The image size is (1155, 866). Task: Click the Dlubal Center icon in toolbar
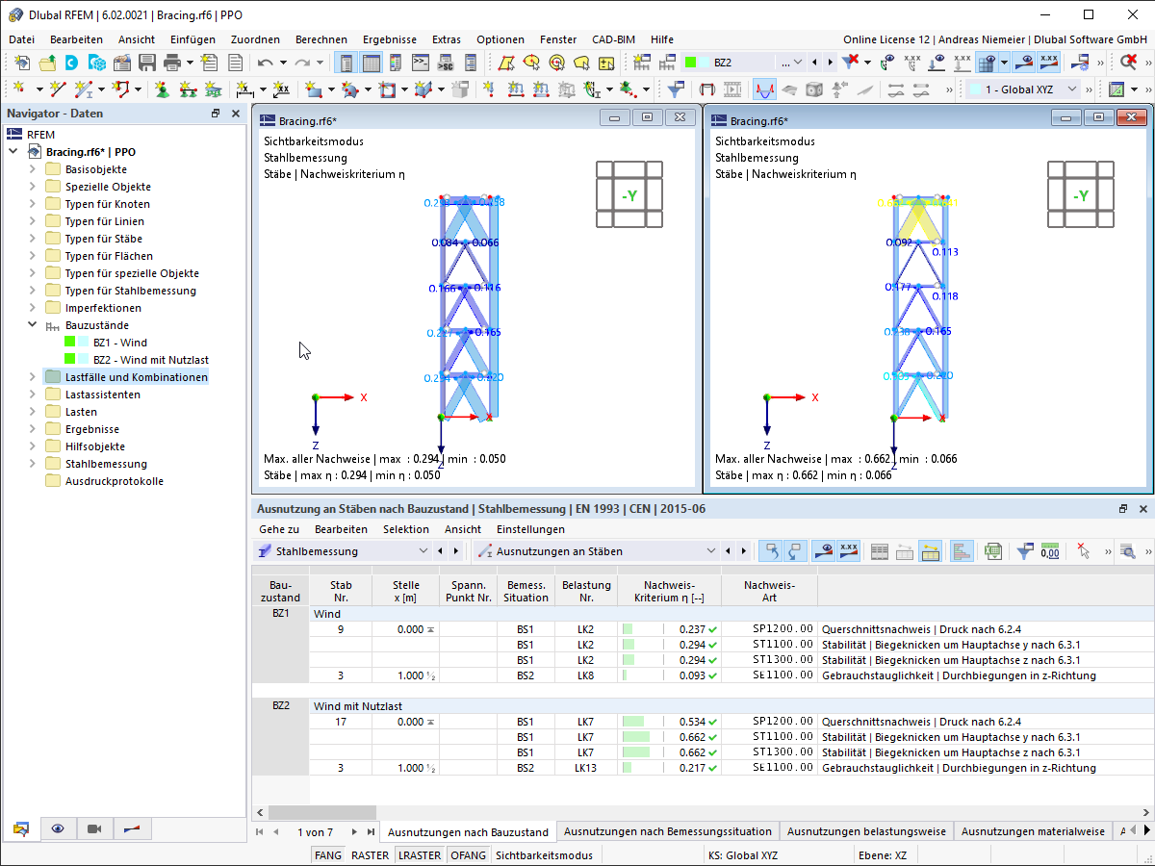click(x=72, y=63)
